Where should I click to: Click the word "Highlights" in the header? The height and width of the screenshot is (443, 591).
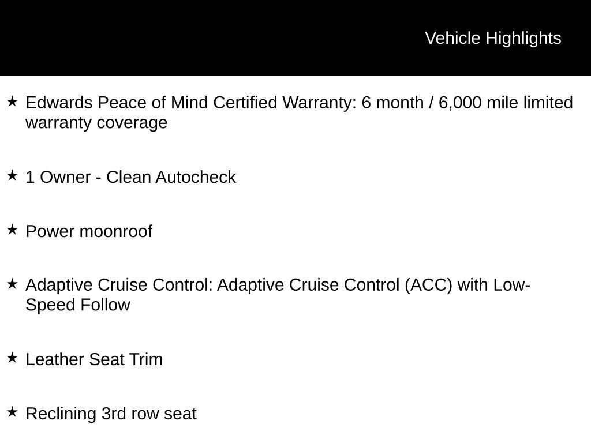coord(523,38)
